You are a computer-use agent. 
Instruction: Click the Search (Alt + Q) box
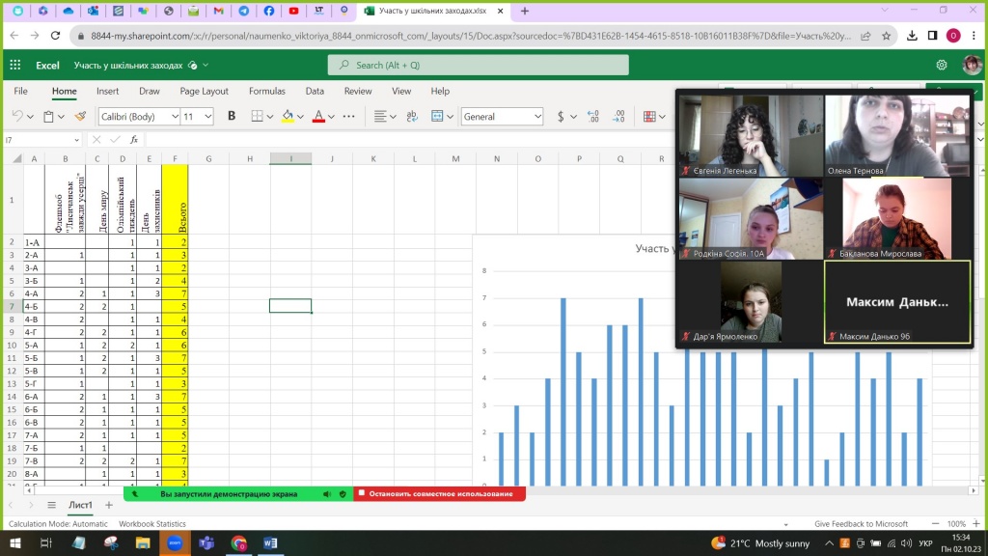coord(478,65)
